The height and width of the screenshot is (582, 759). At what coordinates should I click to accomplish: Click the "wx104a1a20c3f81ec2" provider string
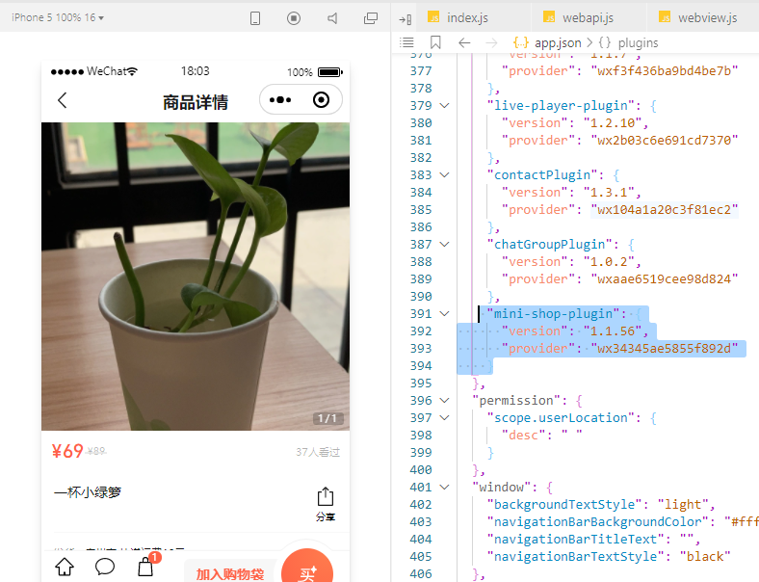click(665, 210)
